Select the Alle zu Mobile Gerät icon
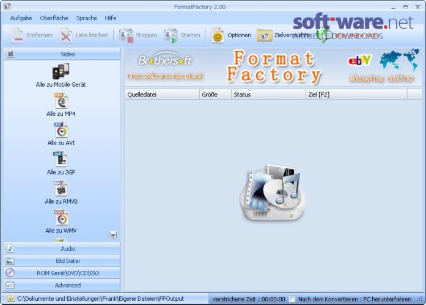The image size is (426, 305). click(x=61, y=71)
